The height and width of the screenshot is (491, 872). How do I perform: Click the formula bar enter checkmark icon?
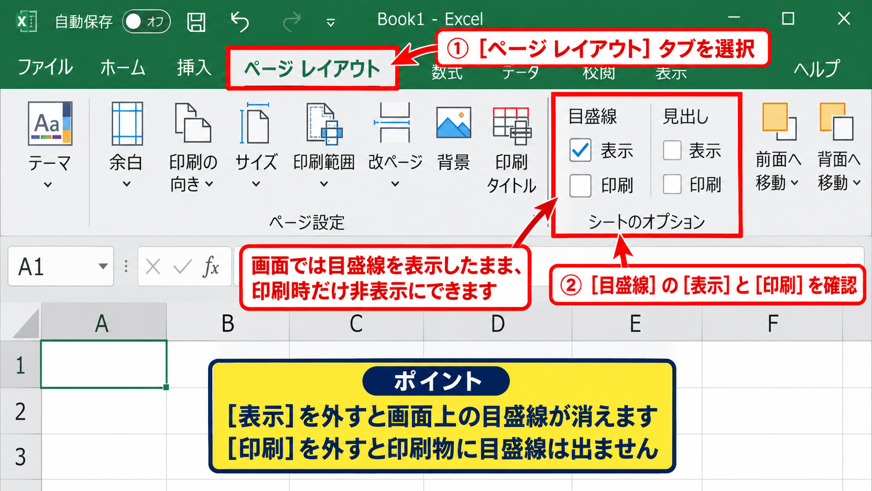183,267
